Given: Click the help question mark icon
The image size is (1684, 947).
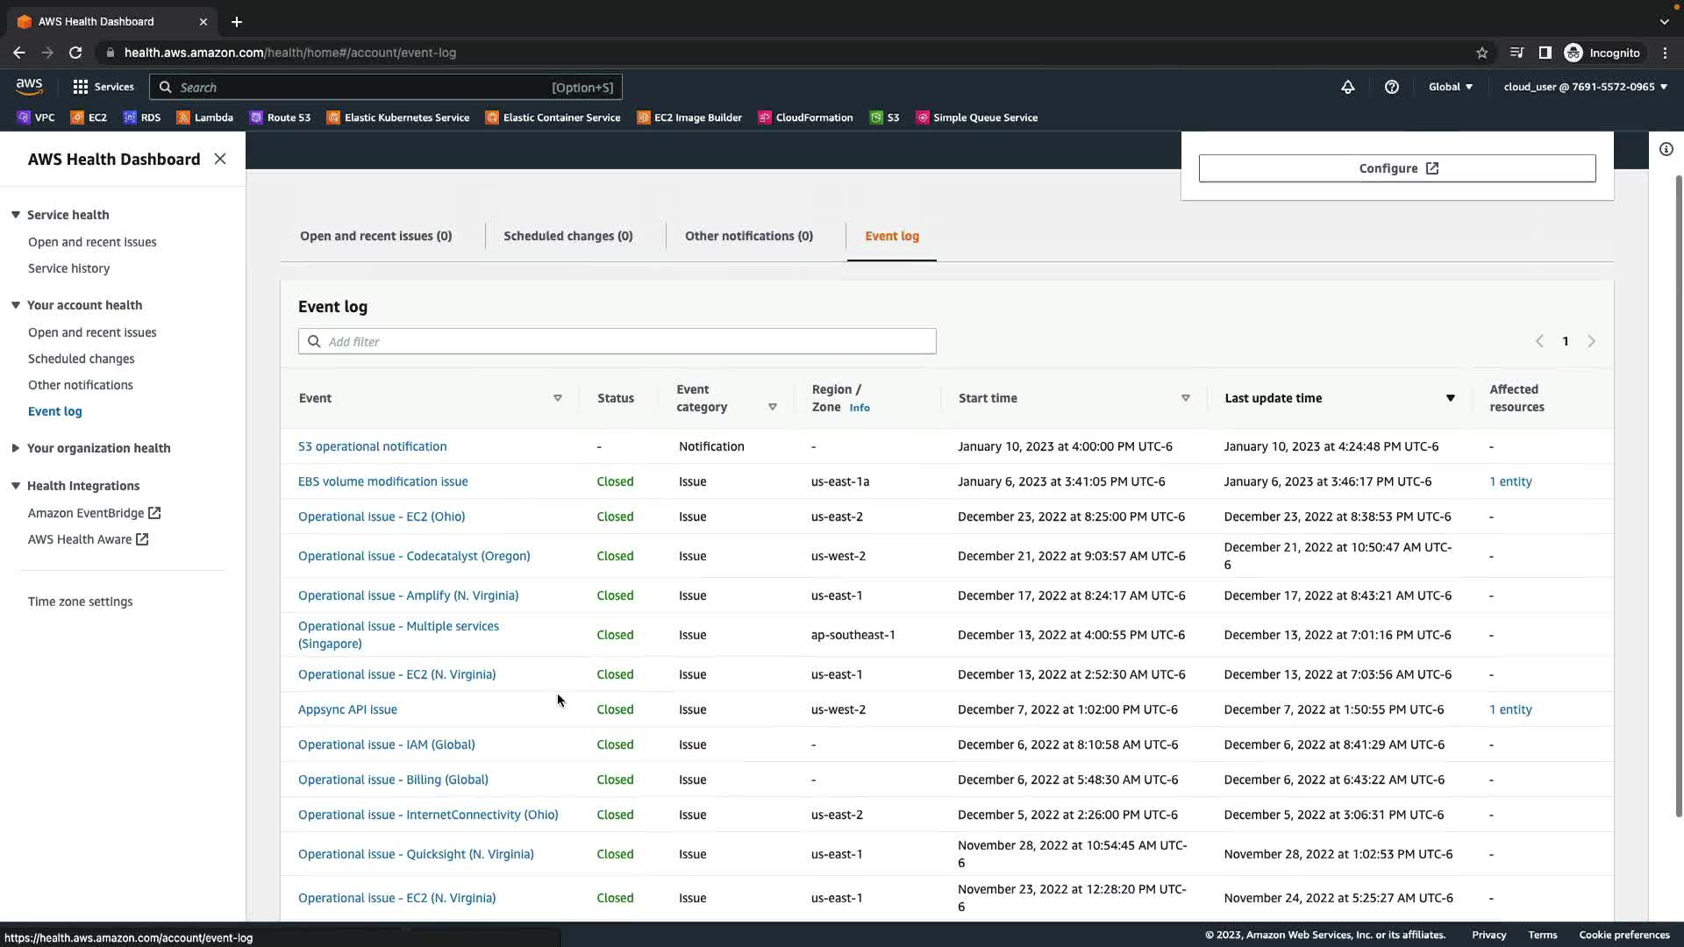Looking at the screenshot, I should [1391, 87].
